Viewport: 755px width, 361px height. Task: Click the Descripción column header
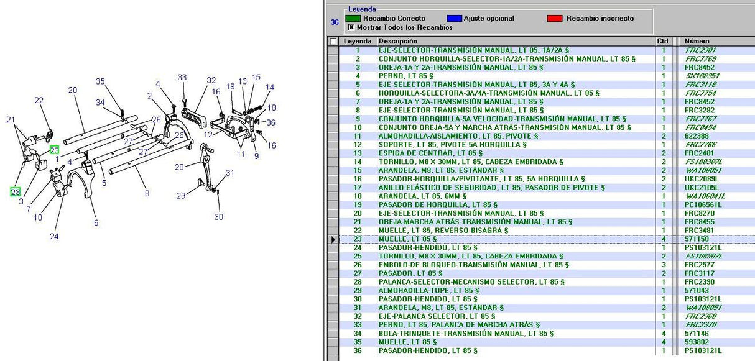(398, 42)
